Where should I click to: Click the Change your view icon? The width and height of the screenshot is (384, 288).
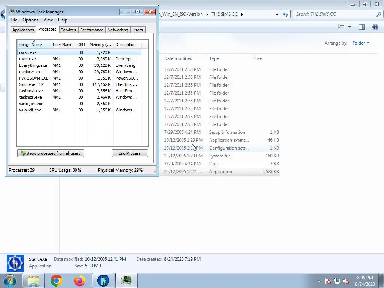coord(341,27)
